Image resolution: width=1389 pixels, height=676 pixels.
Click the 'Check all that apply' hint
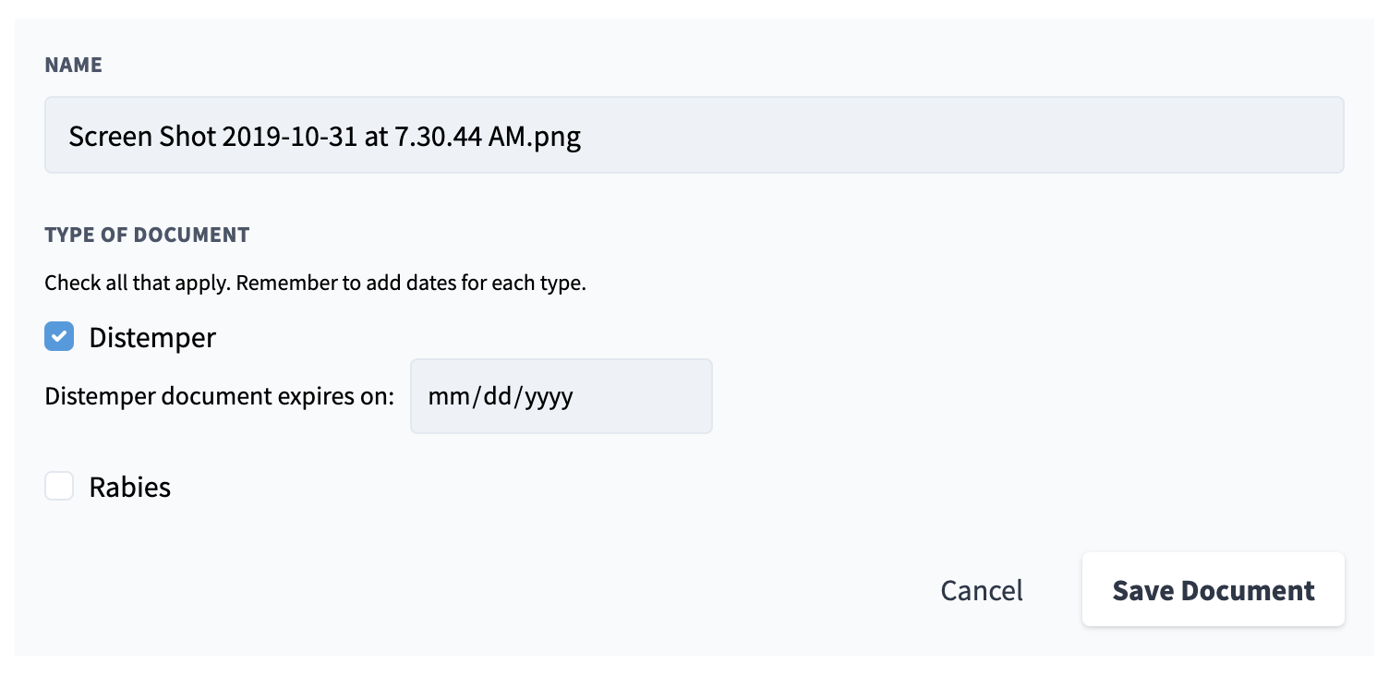(139, 283)
